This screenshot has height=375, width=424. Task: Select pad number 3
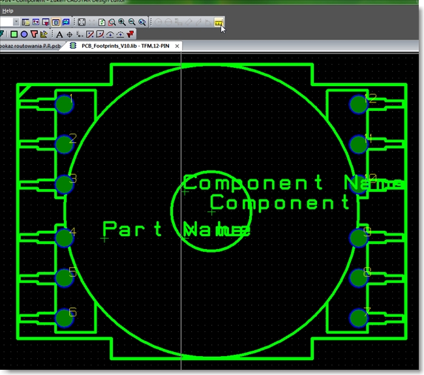(x=64, y=184)
